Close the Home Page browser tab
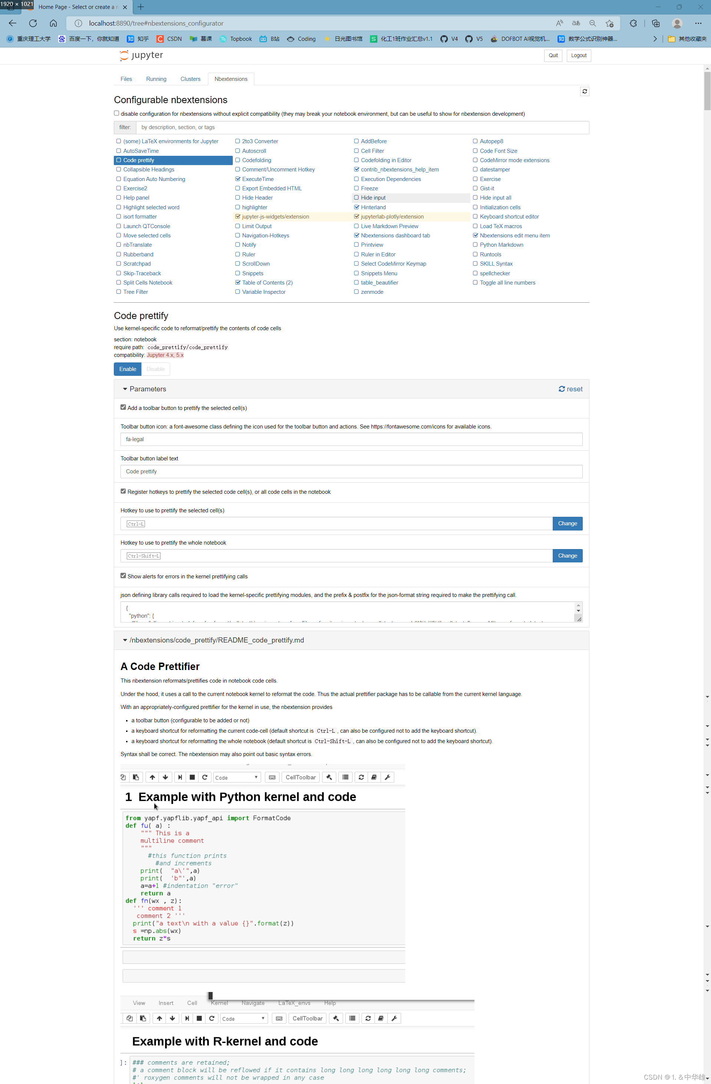The height and width of the screenshot is (1084, 711). pos(125,7)
